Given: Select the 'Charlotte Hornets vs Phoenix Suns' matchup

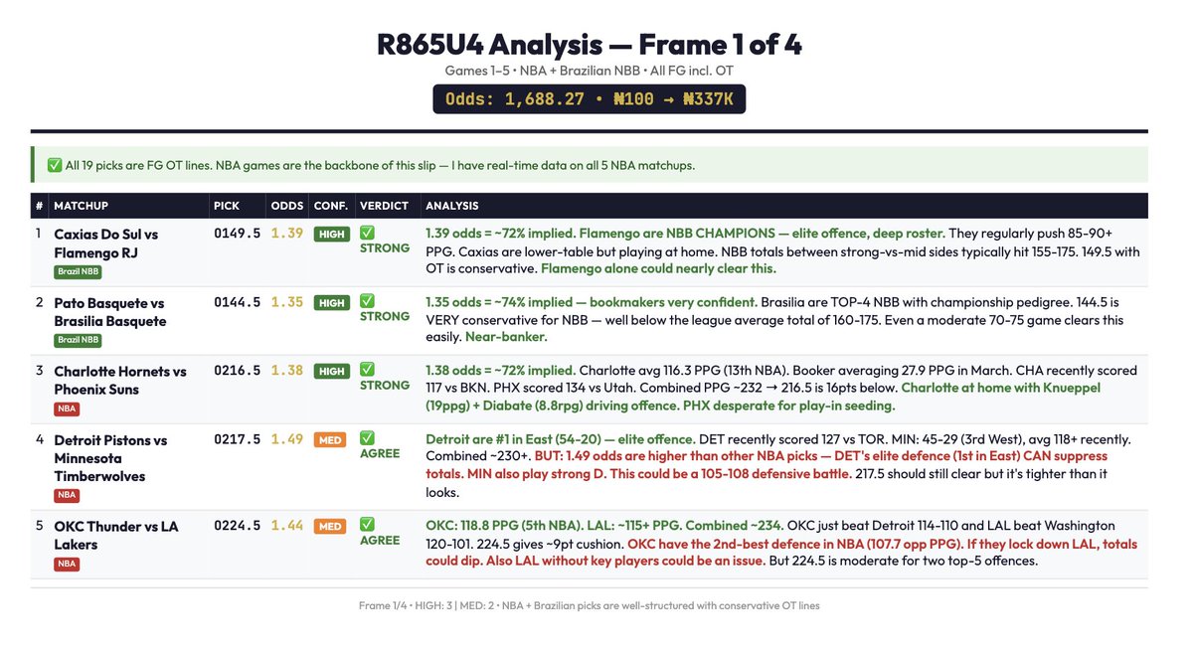Looking at the screenshot, I should (120, 381).
